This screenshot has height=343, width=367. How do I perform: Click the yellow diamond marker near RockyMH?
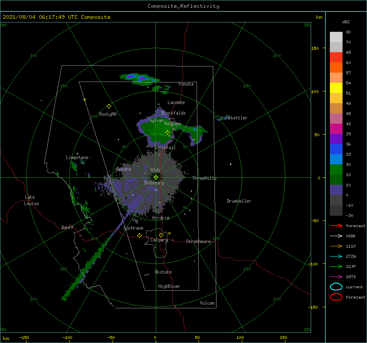[109, 106]
